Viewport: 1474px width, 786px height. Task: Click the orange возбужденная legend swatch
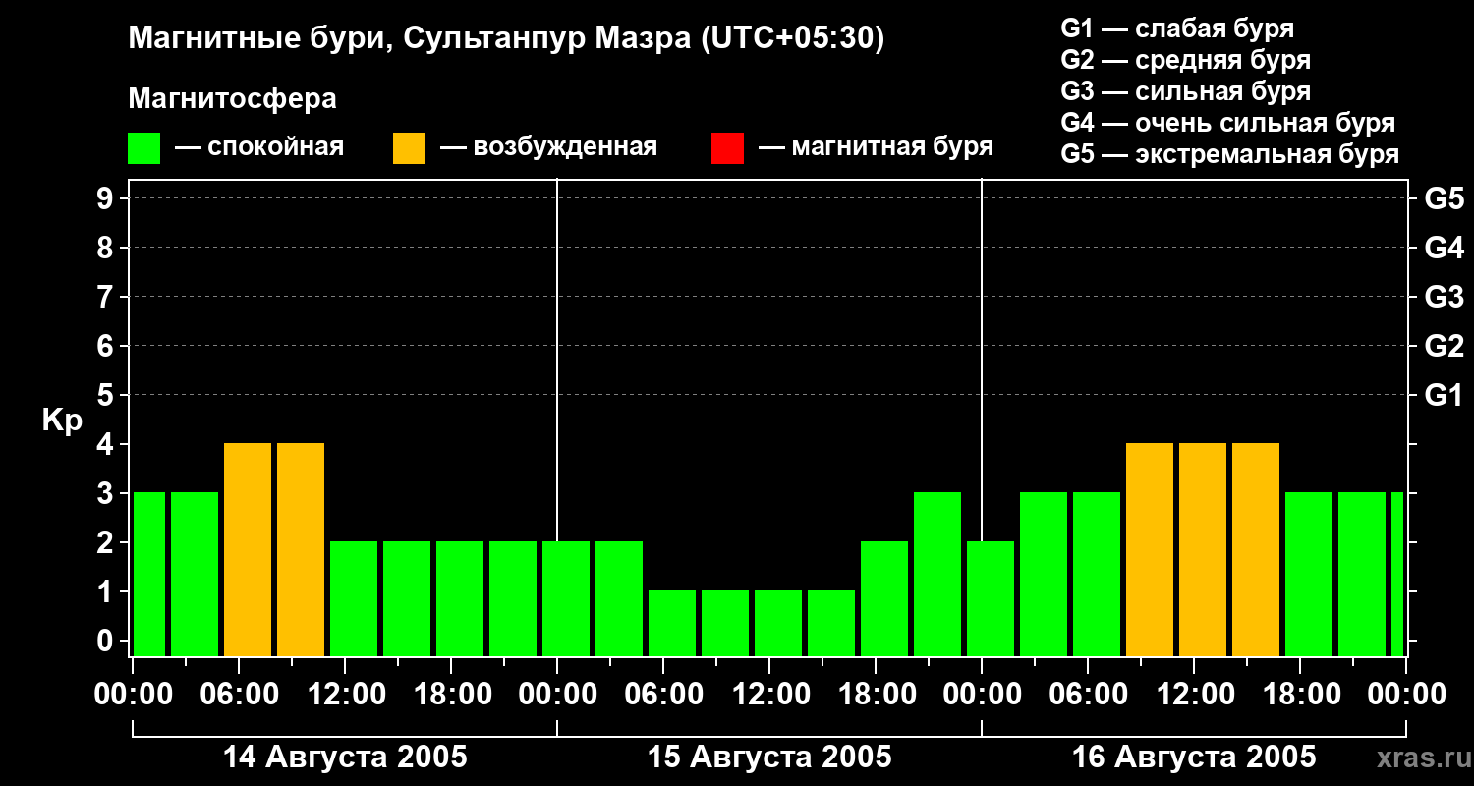point(409,148)
